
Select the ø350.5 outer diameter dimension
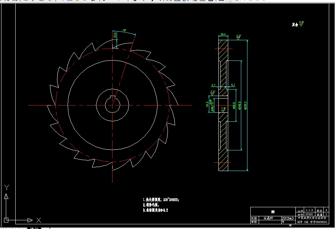click(x=246, y=105)
